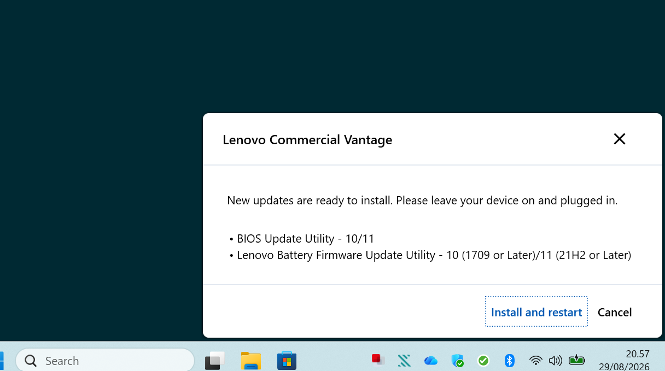Click the taskbar Search box
The image size is (665, 371).
(x=105, y=361)
